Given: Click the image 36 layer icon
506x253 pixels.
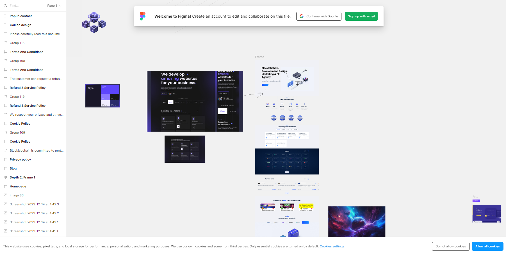Looking at the screenshot, I should [x=5, y=195].
